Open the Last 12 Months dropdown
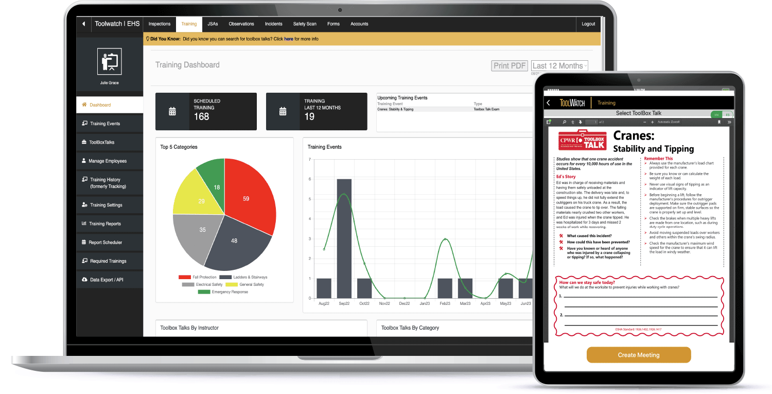Viewport: 772px width, 394px height. (559, 65)
